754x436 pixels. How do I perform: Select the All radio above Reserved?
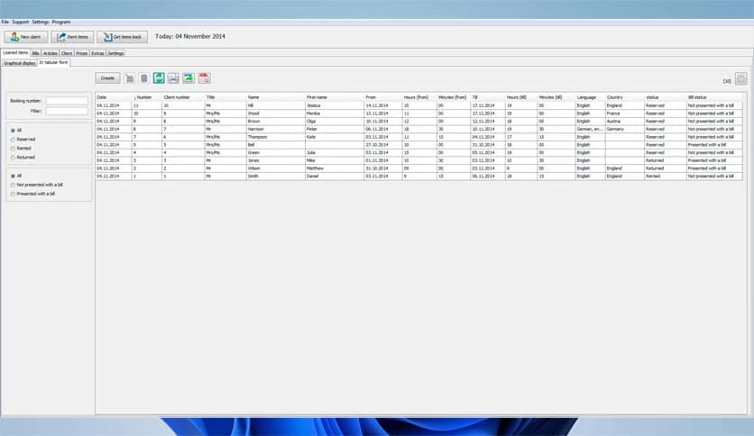click(13, 131)
